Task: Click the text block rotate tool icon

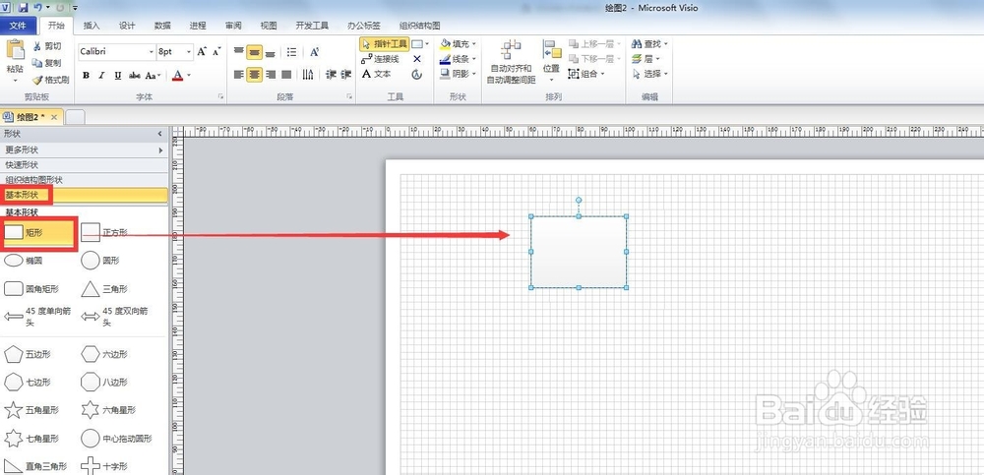Action: [416, 74]
